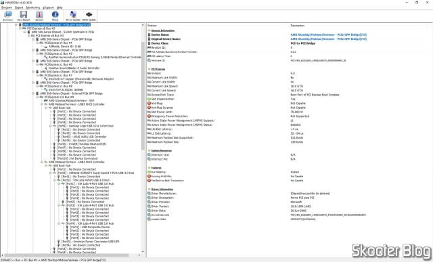433x262 pixels.
Task: Select Creative Sound Blaster Z Audio Controller
Action: click(74, 68)
